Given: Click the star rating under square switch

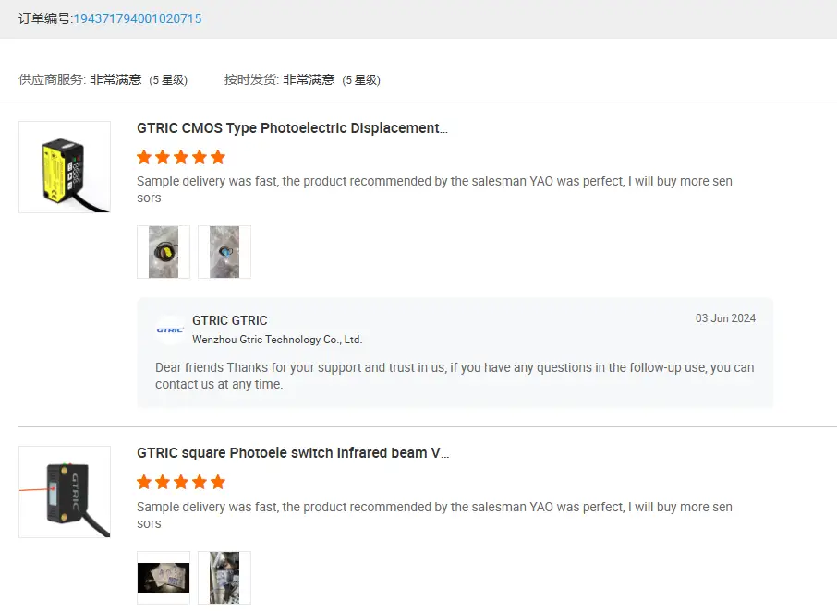Looking at the screenshot, I should [x=181, y=482].
